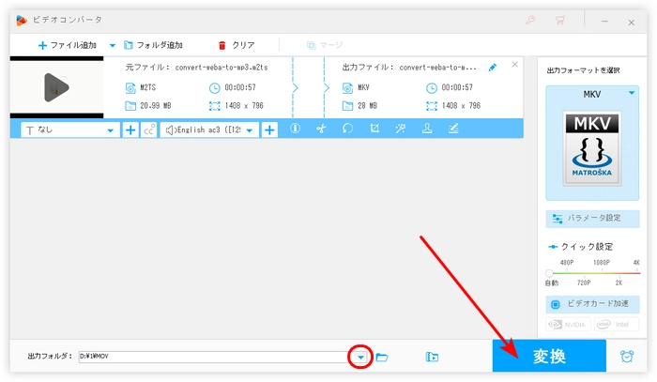
Task: Click the マージ merge button
Action: pos(325,45)
